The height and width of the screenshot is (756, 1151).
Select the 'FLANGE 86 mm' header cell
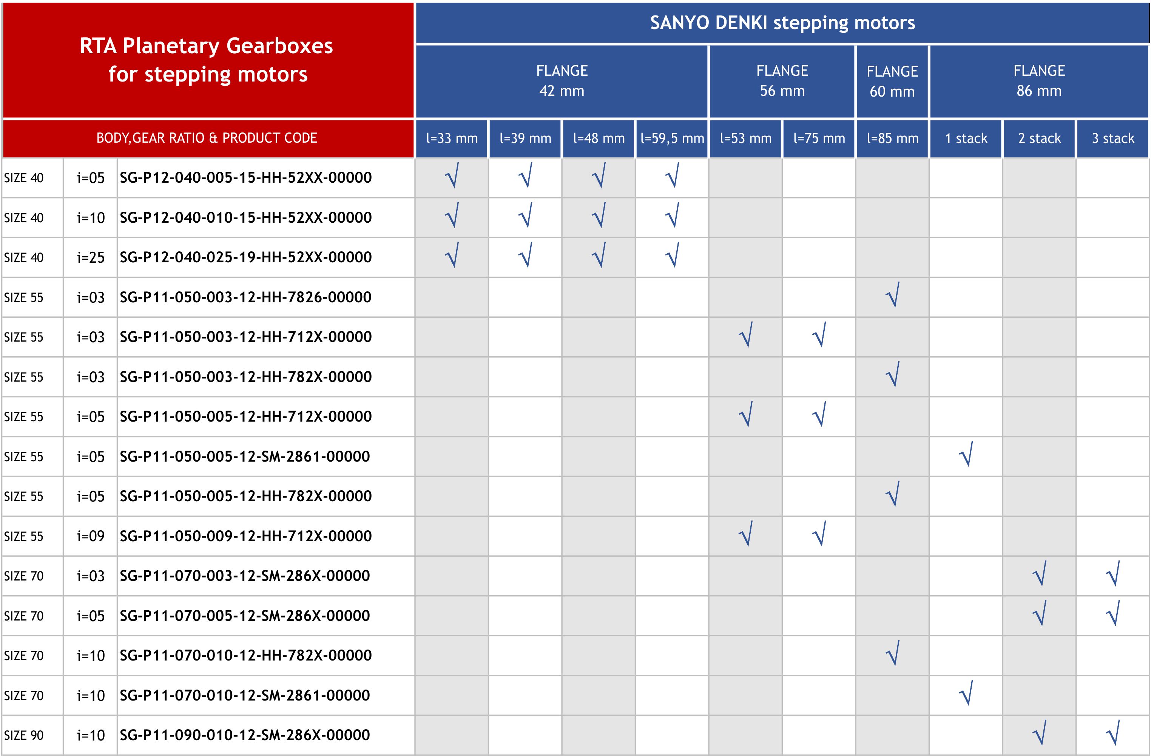1039,81
